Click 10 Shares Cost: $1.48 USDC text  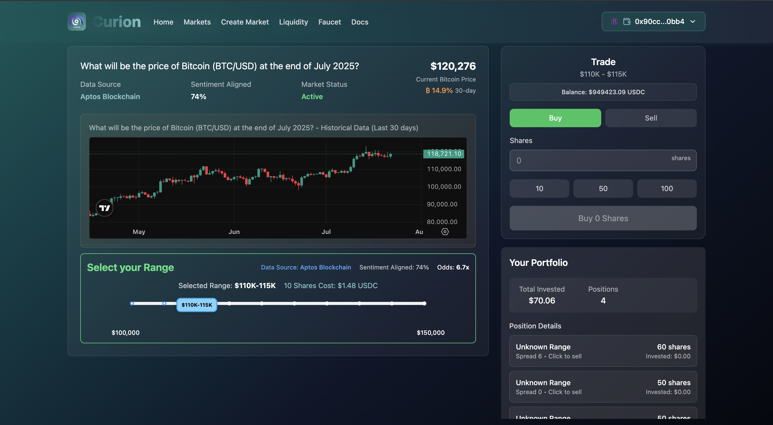[330, 286]
